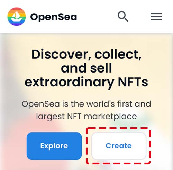The height and width of the screenshot is (170, 173).
Task: Open the hamburger navigation menu
Action: [156, 17]
